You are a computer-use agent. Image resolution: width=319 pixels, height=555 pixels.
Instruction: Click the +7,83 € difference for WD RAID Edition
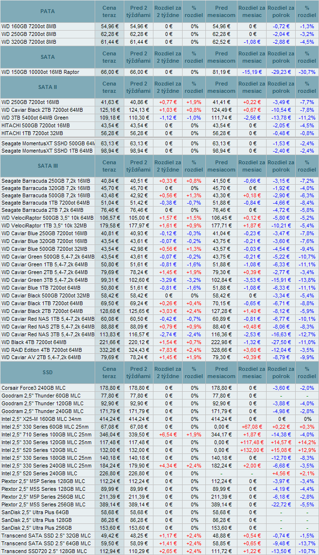pos(168,350)
